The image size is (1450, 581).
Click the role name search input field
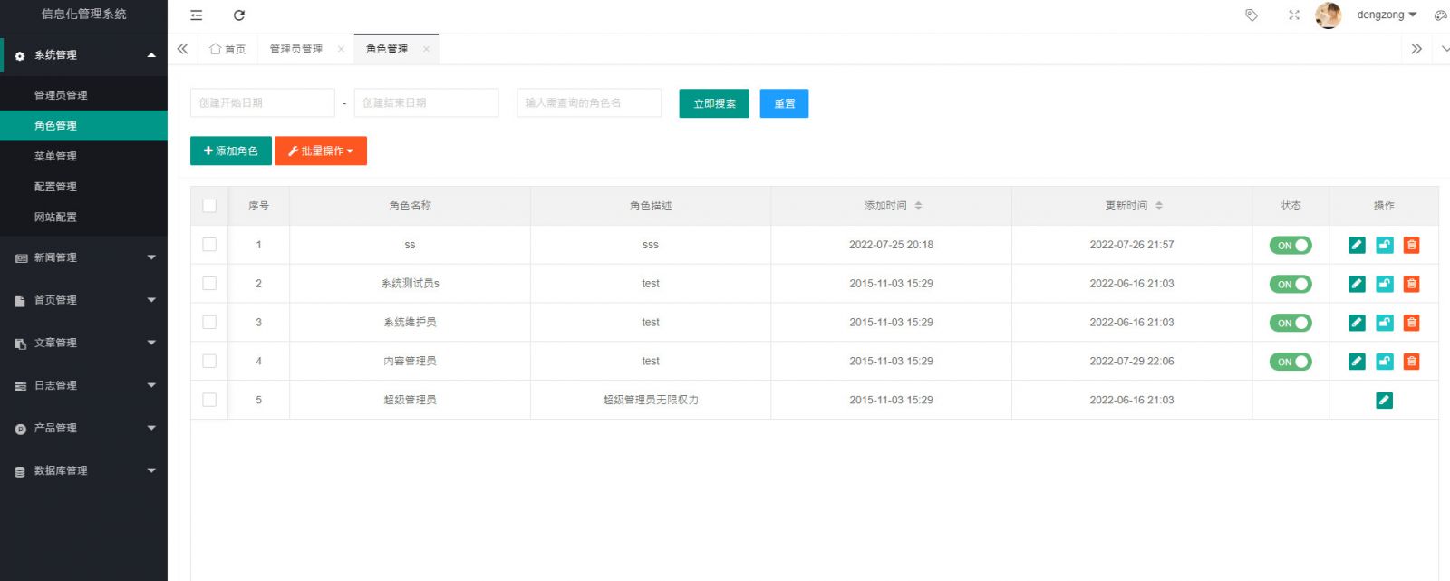(x=589, y=103)
